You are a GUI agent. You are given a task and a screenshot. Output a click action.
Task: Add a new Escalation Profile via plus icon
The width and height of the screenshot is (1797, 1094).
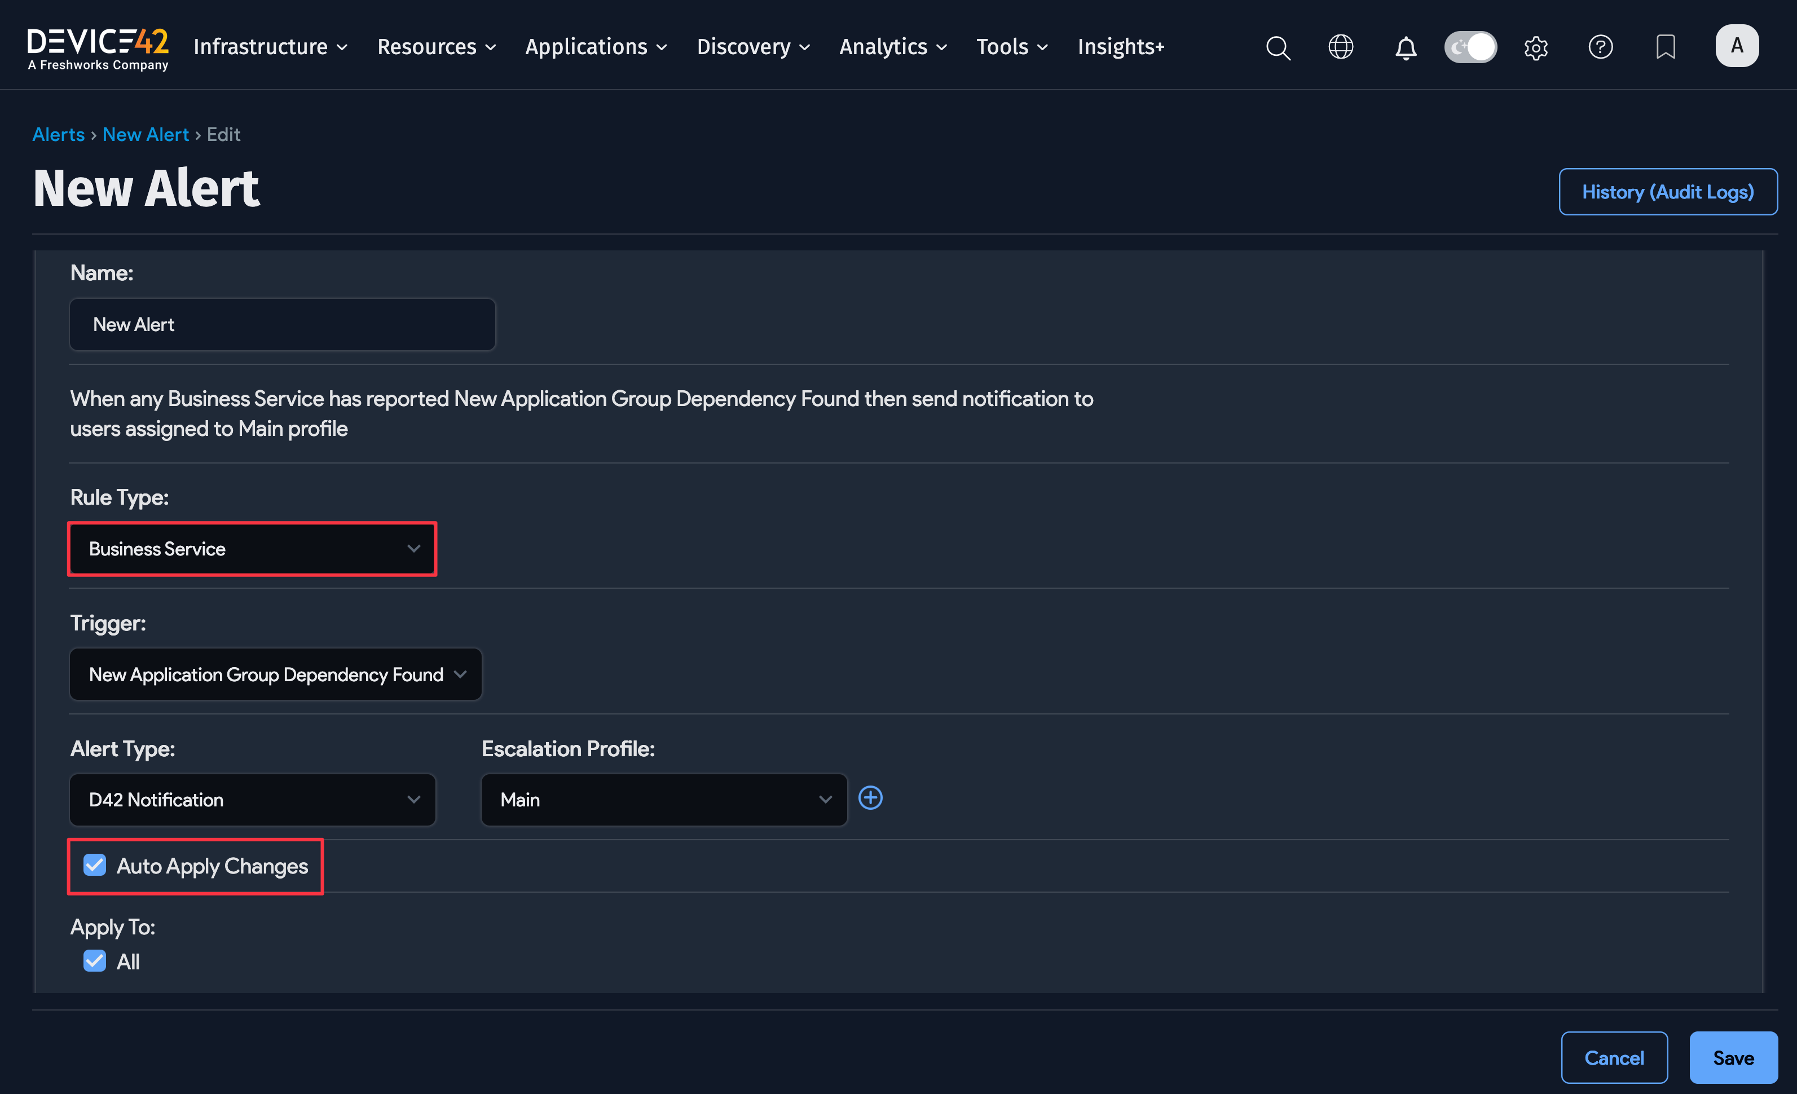tap(871, 798)
